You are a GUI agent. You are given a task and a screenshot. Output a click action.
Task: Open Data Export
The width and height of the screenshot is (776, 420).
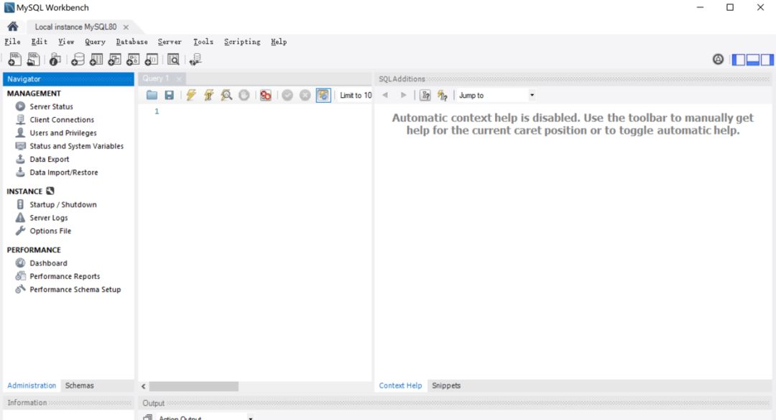coord(49,160)
